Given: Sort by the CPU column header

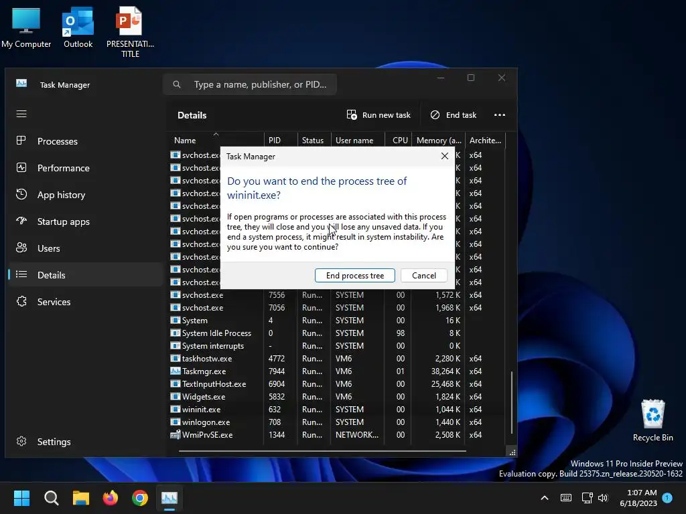Looking at the screenshot, I should pyautogui.click(x=398, y=141).
